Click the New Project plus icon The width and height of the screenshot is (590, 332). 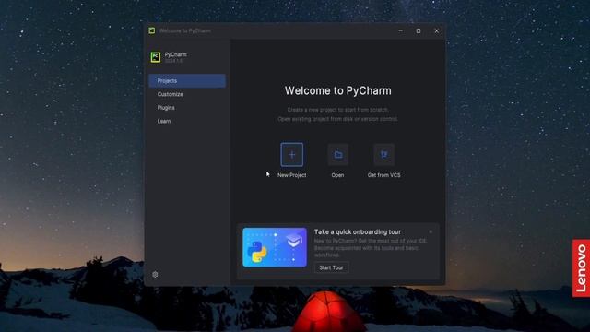[x=291, y=154]
